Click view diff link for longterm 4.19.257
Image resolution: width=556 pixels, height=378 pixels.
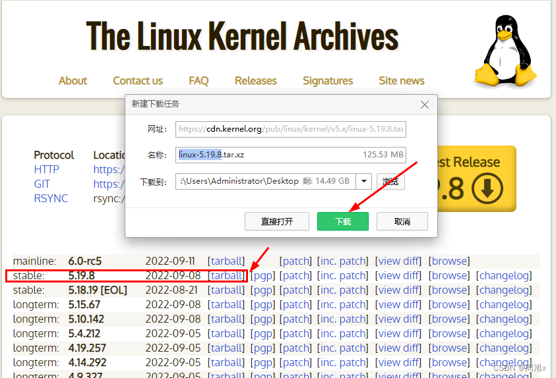tap(398, 348)
